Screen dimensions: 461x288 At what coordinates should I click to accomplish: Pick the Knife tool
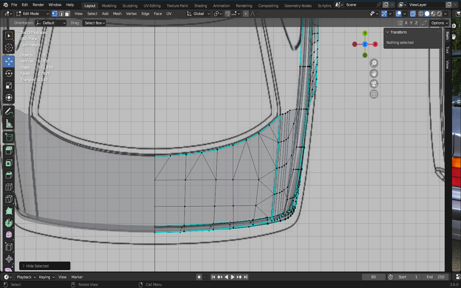9,199
